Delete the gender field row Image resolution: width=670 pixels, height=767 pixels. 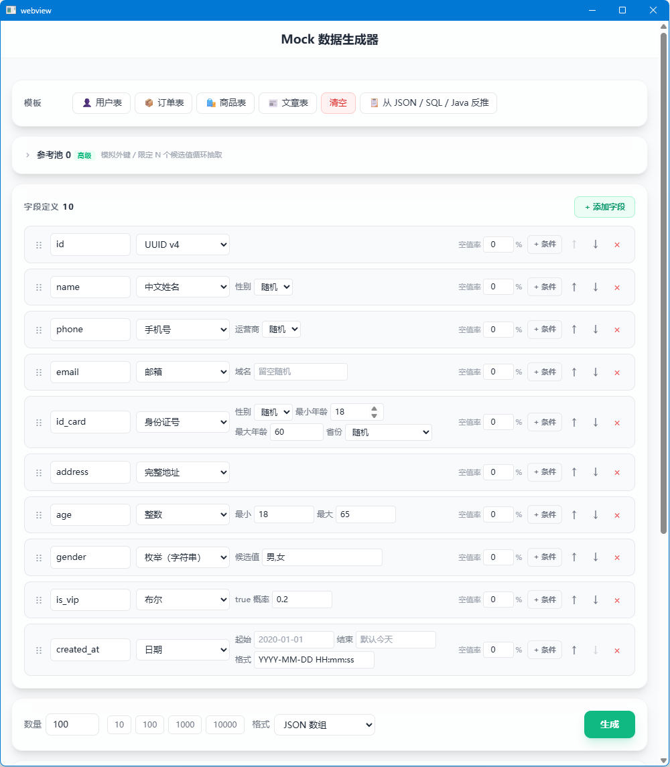point(616,557)
